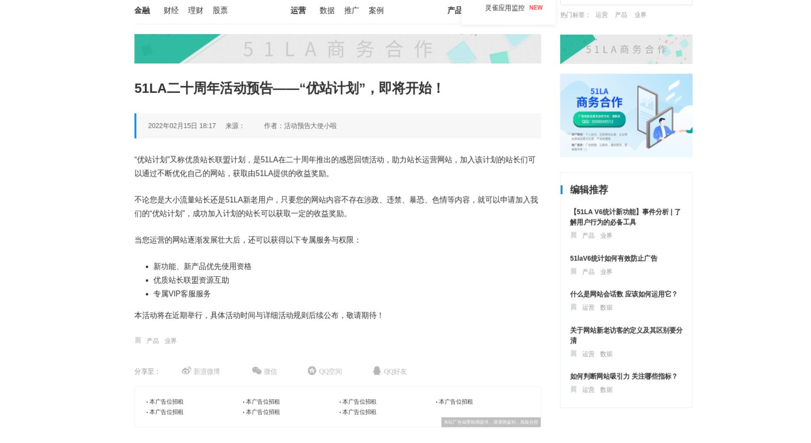Click the bookmark icon under 51LA V6统计新功能
This screenshot has width=811, height=443.
click(573, 235)
